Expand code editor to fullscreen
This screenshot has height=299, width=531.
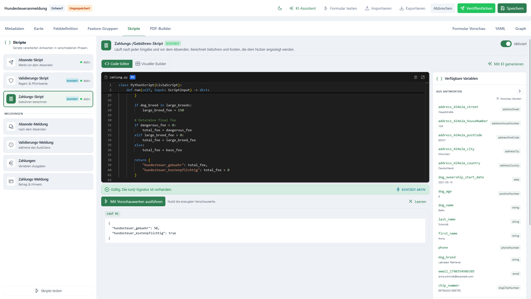click(423, 77)
